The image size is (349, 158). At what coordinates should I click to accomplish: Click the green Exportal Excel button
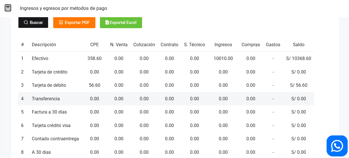tap(121, 23)
